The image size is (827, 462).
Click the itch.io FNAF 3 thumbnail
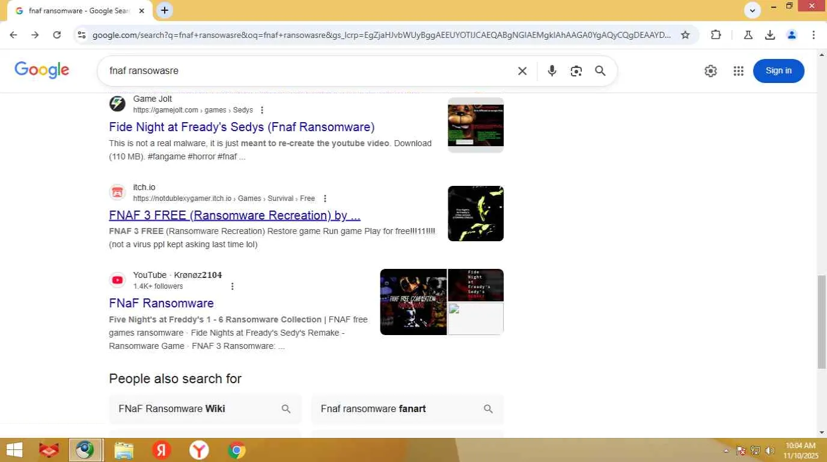[x=475, y=214]
